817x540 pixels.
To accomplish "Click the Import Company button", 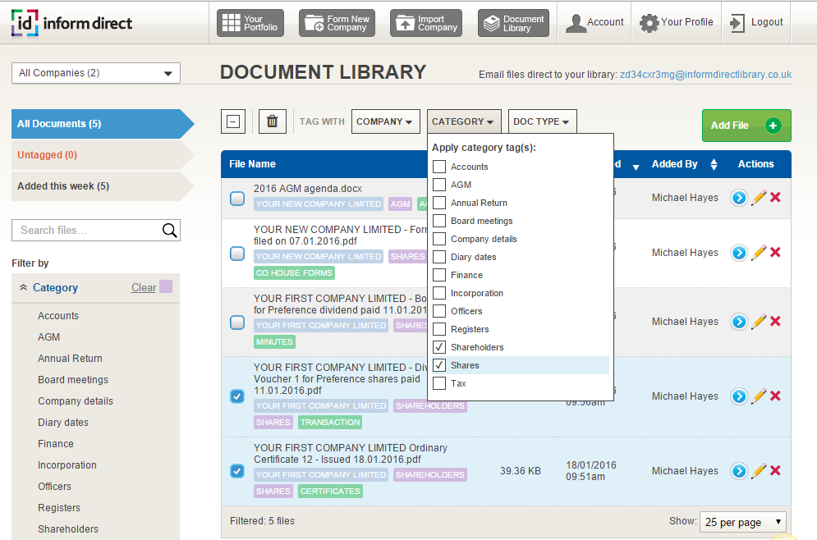I will pyautogui.click(x=426, y=23).
